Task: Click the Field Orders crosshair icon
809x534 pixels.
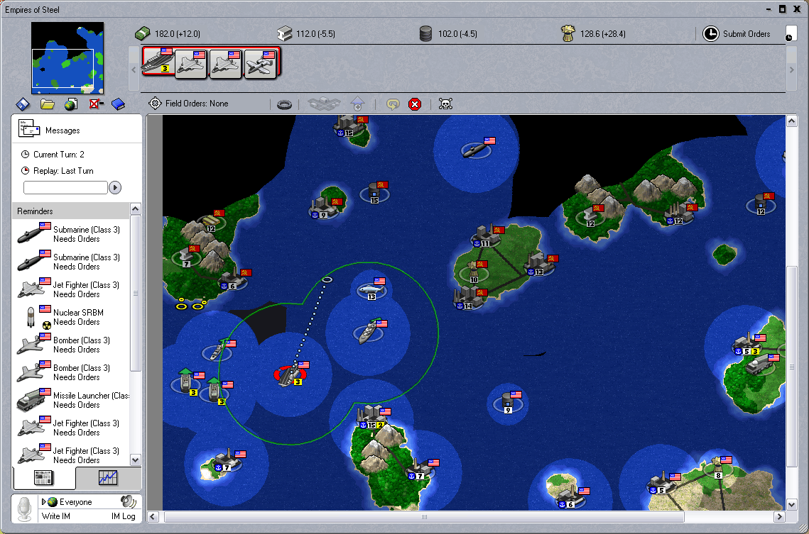Action: [x=155, y=104]
